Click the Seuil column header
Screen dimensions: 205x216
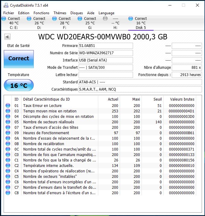click(152, 99)
